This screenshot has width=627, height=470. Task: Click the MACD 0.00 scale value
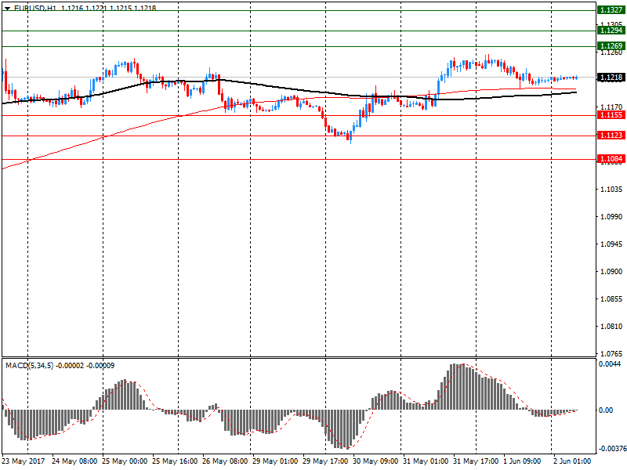tap(606, 410)
